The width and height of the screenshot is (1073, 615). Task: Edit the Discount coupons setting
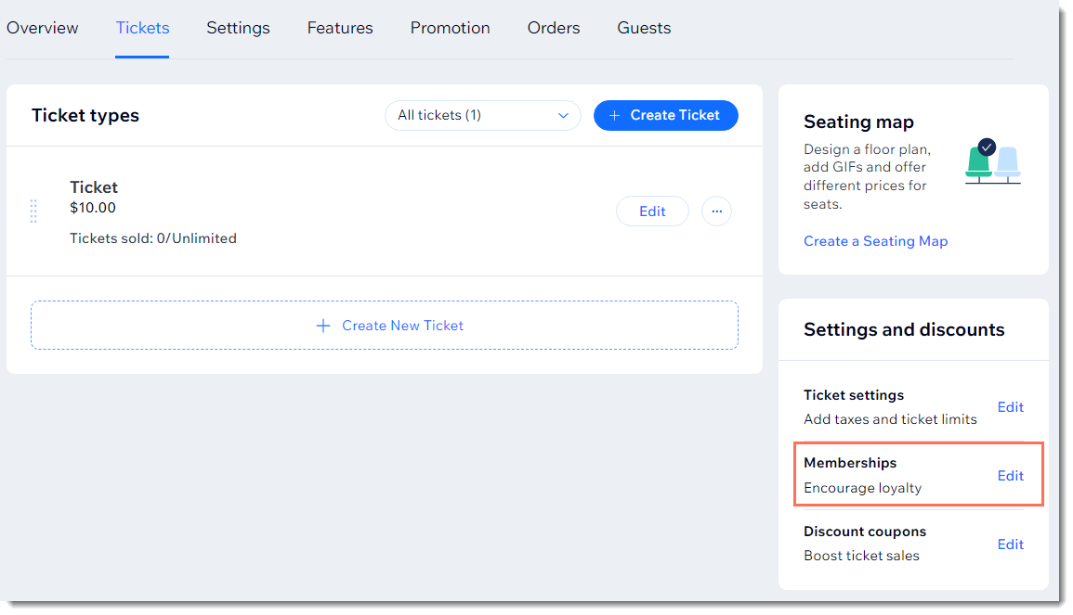click(1010, 545)
